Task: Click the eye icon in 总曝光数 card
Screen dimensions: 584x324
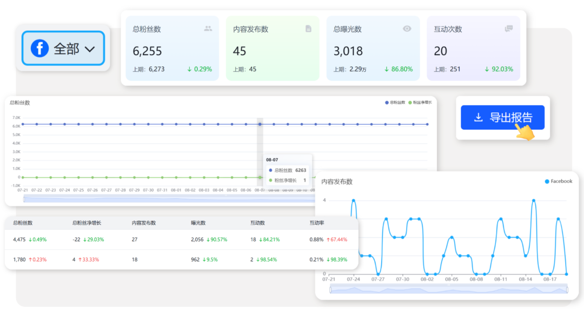Action: [x=407, y=29]
